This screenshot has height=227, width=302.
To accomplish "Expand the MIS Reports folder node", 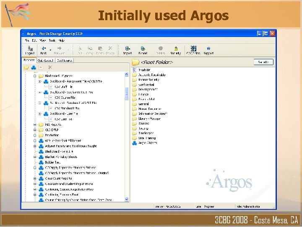I will point(35,124).
